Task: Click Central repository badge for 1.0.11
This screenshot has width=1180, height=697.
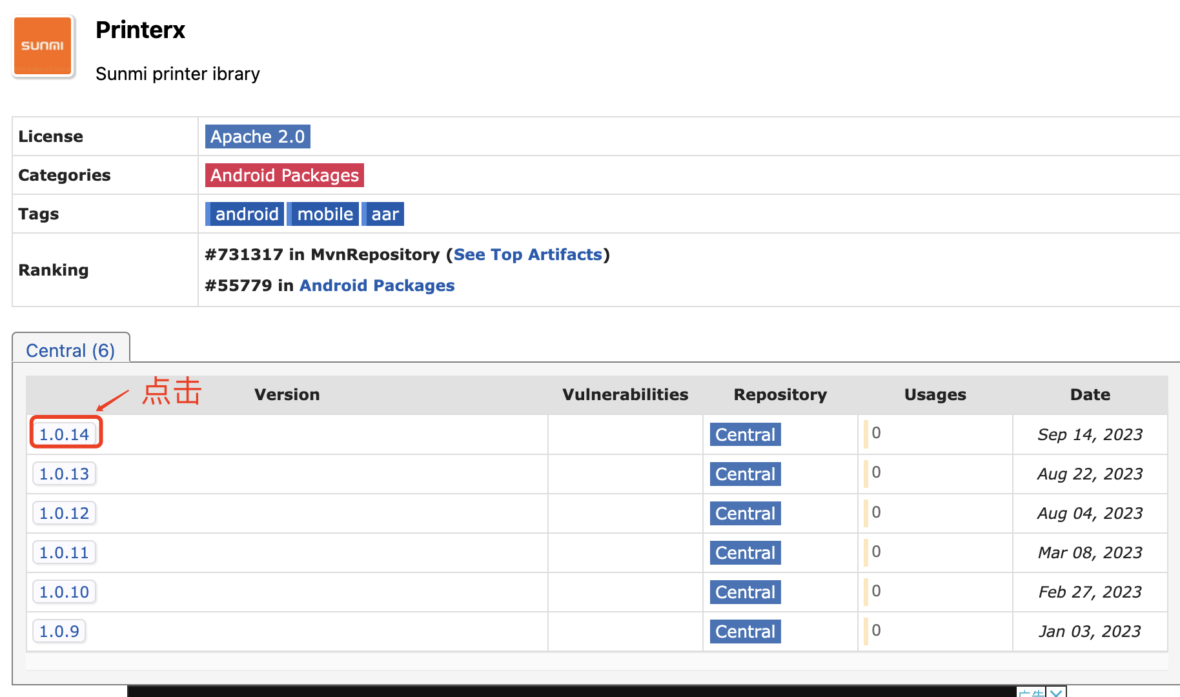Action: pos(746,553)
